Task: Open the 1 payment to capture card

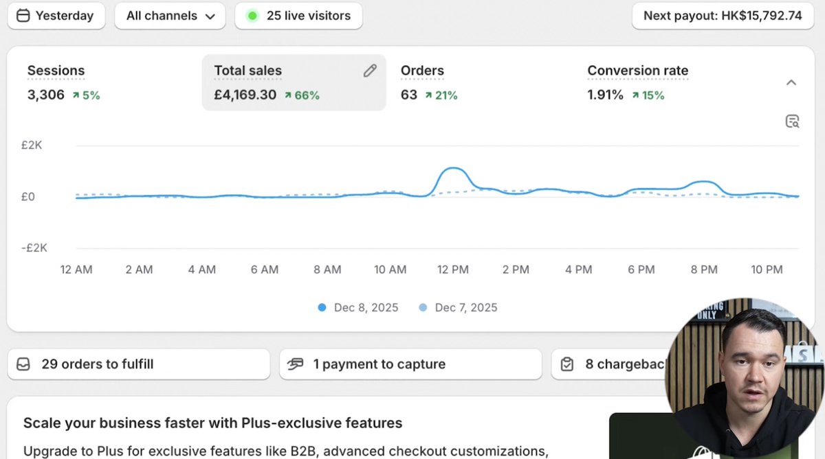Action: [410, 364]
